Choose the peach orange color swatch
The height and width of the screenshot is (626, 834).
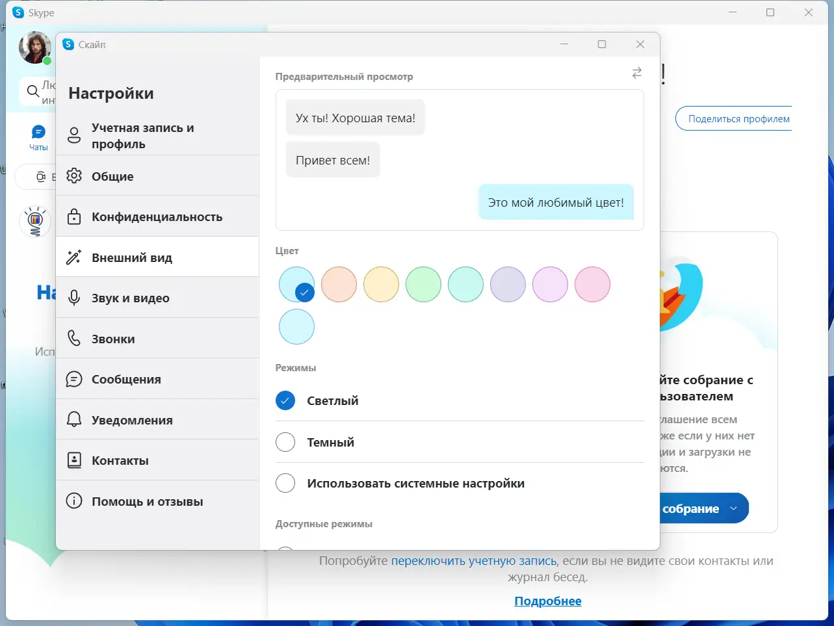click(339, 284)
